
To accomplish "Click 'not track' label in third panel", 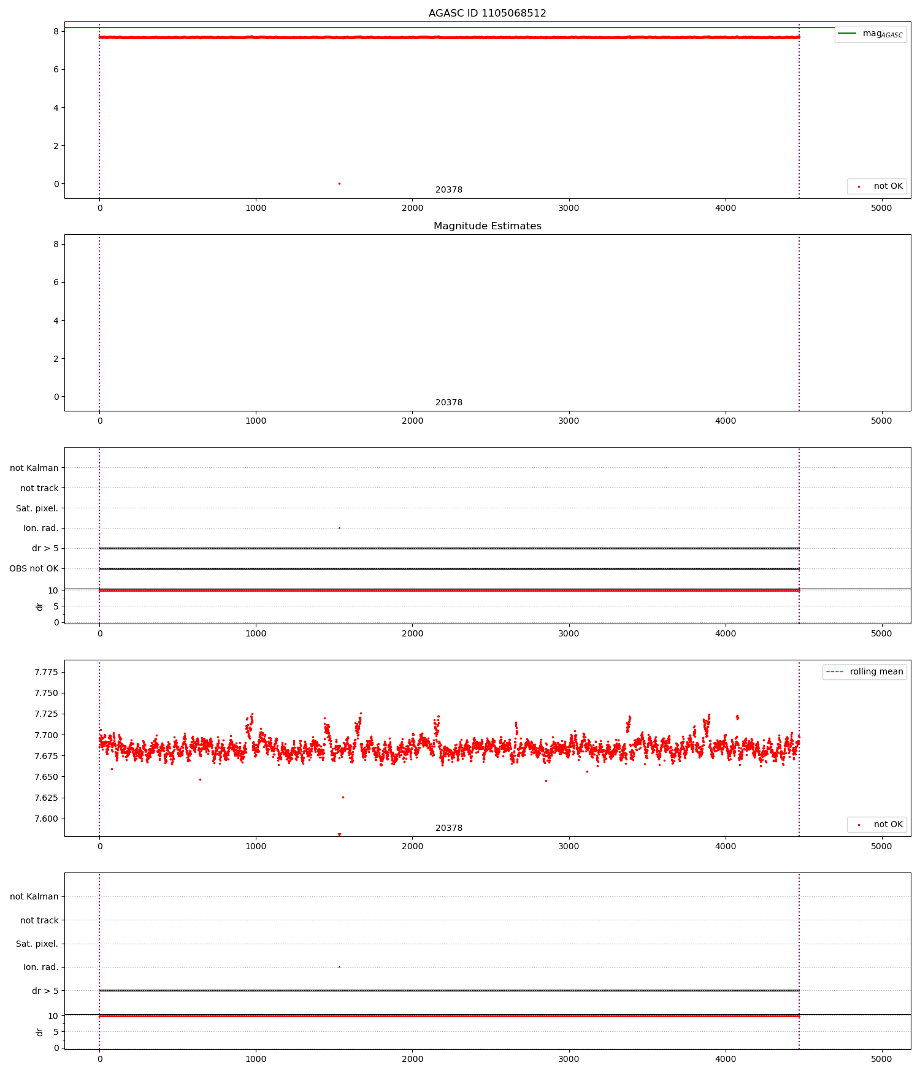I will [39, 488].
